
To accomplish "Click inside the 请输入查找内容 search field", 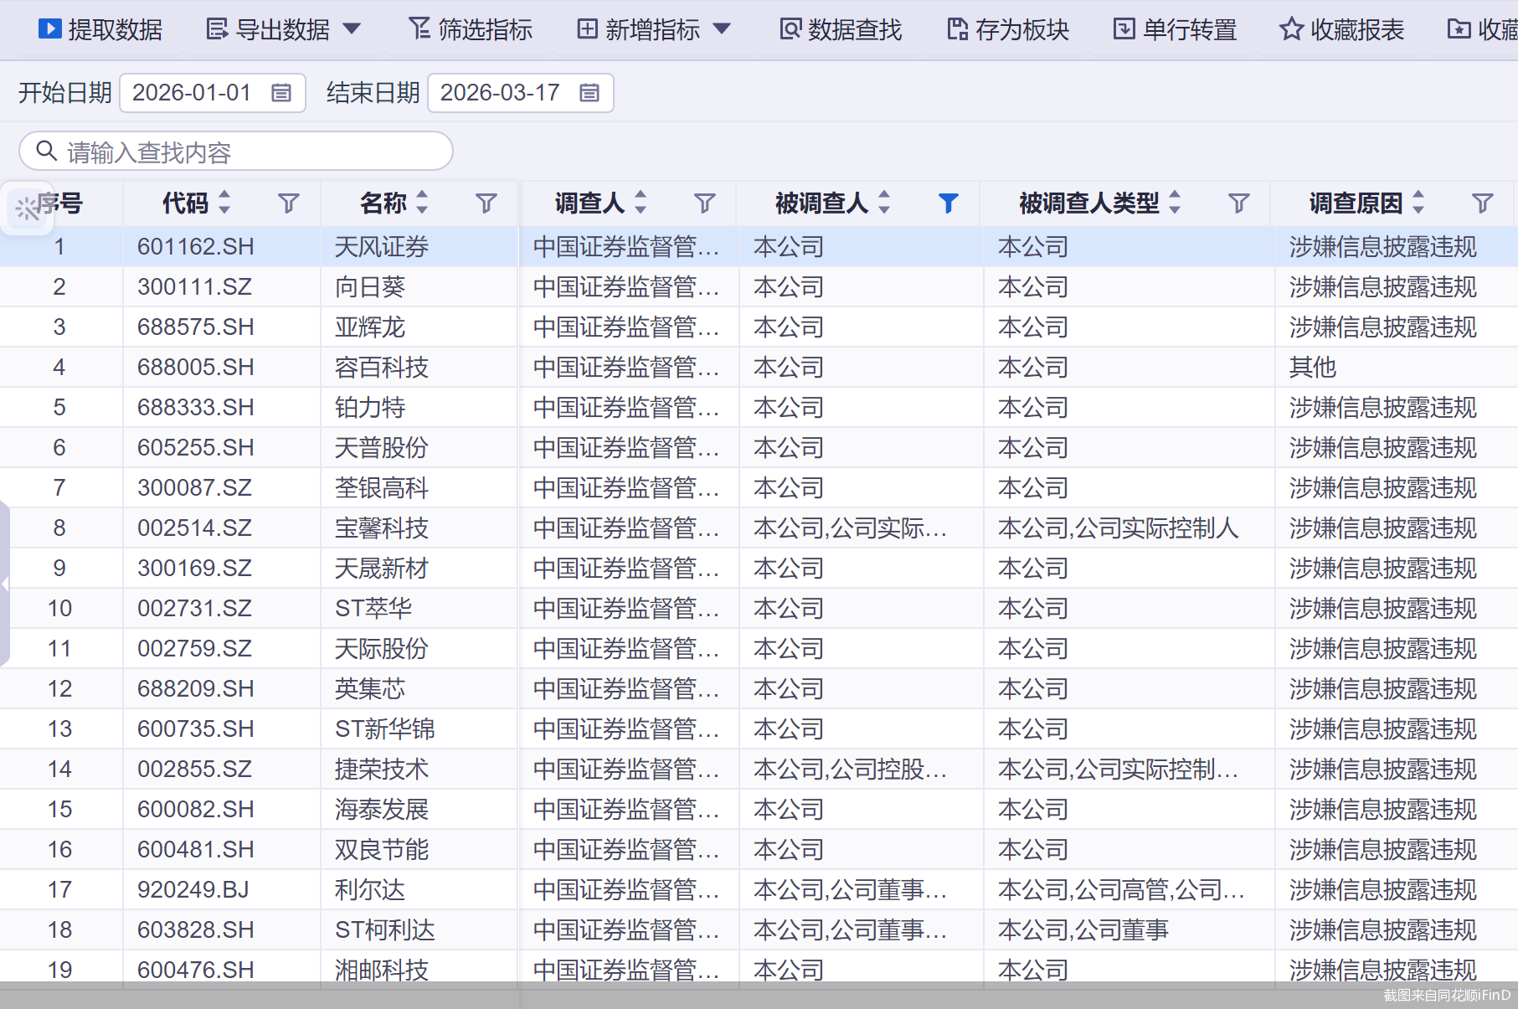I will pyautogui.click(x=234, y=152).
